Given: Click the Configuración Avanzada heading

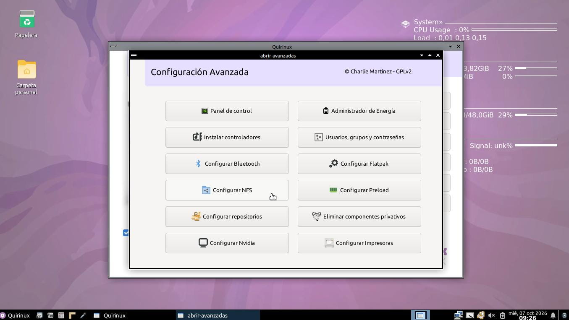Looking at the screenshot, I should pos(199,72).
